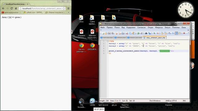Open the Синтаксис menu
Image resolution: width=198 pixels, height=111 pixels.
[x=141, y=27]
